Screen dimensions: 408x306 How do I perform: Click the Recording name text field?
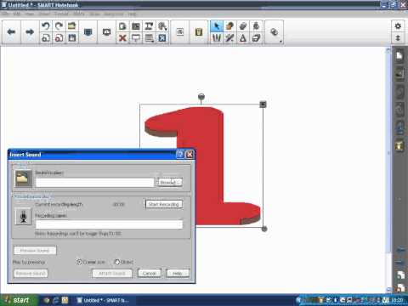[109, 224]
